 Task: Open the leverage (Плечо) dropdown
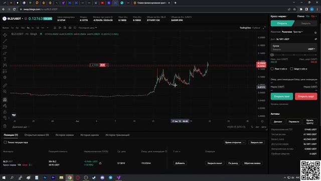coord(306,16)
